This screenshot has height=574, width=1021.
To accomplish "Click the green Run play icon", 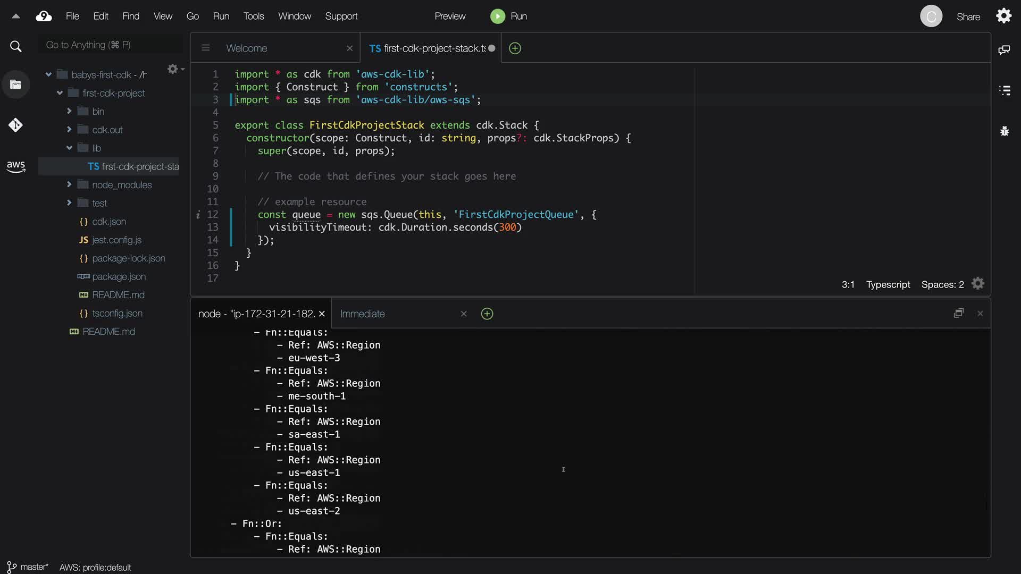I will pyautogui.click(x=497, y=16).
